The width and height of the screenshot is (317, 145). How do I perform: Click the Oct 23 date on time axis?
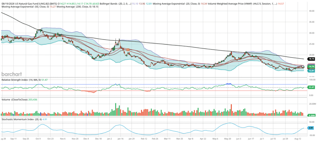pyautogui.click(x=50, y=139)
